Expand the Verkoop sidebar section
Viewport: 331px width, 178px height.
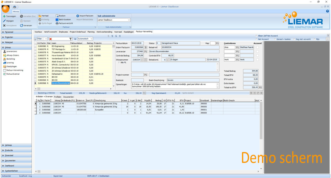(x=16, y=145)
